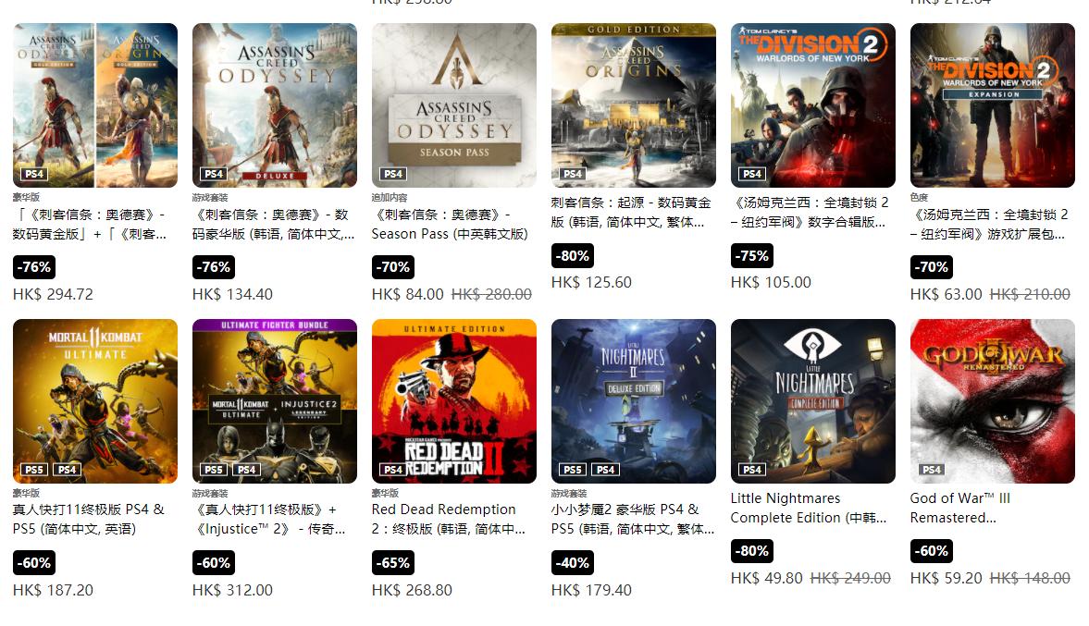Click PS5 badge on Mortal Kombat 11 Ultimate
The height and width of the screenshot is (626, 1089).
pos(34,470)
